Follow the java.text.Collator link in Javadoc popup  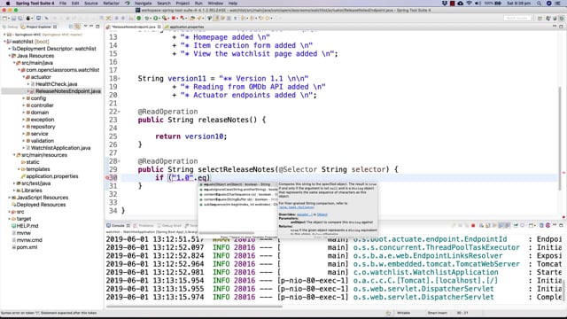pyautogui.click(x=297, y=207)
